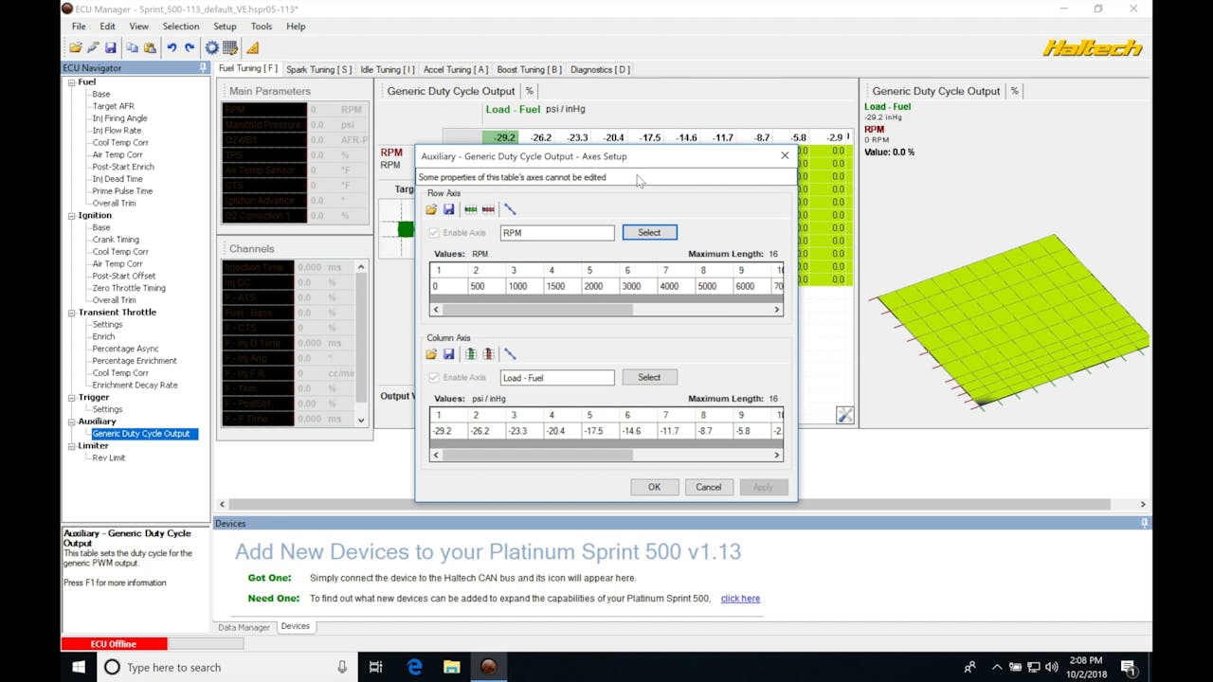Enable the Row Axis checkbox
The height and width of the screenshot is (682, 1213).
[433, 232]
